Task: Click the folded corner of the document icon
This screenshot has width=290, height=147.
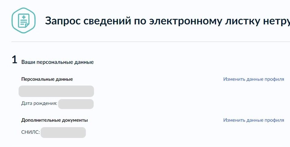Action: [27, 25]
